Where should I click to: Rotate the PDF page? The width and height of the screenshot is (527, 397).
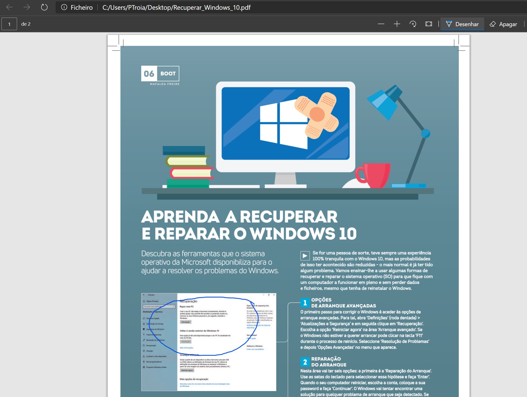pos(413,24)
